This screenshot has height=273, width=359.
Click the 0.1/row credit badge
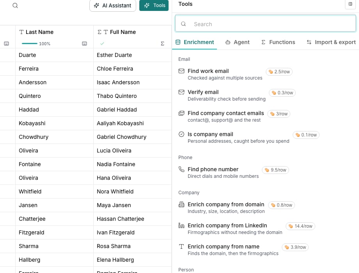[x=306, y=135]
